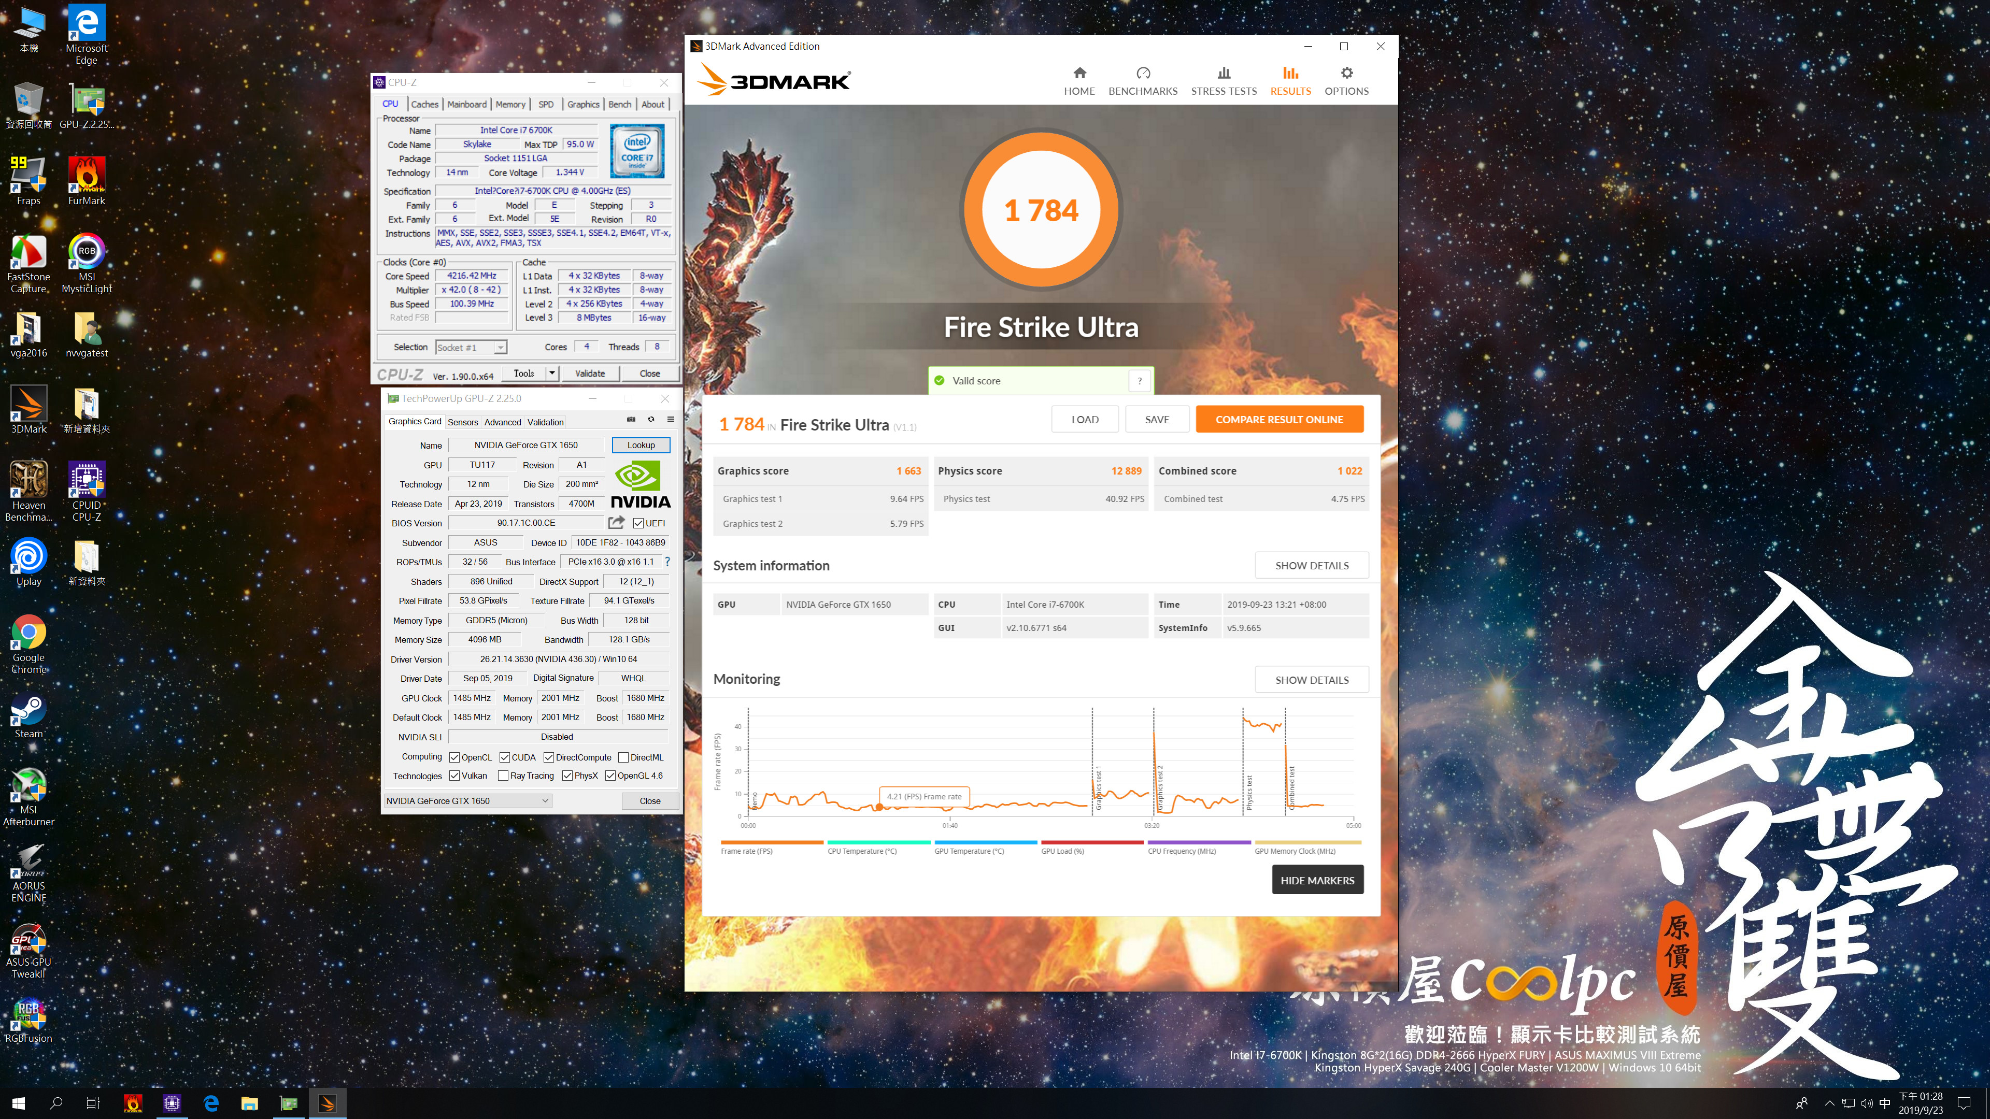
Task: Open Google Chrome desktop shortcut
Action: tap(29, 645)
